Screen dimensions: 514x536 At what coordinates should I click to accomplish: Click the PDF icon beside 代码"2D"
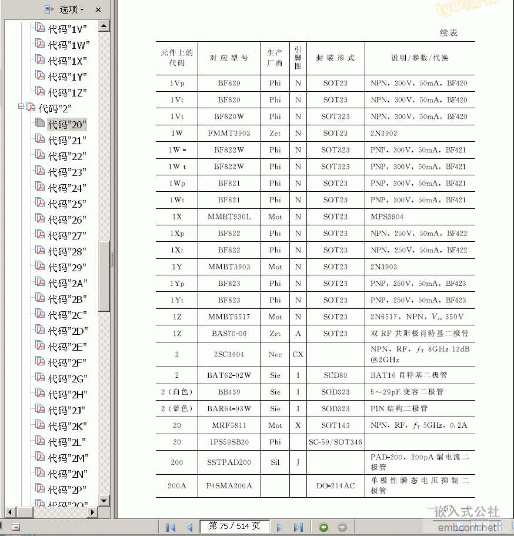tap(40, 329)
